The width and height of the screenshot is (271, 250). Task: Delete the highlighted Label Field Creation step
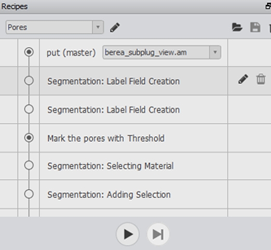pyautogui.click(x=261, y=79)
